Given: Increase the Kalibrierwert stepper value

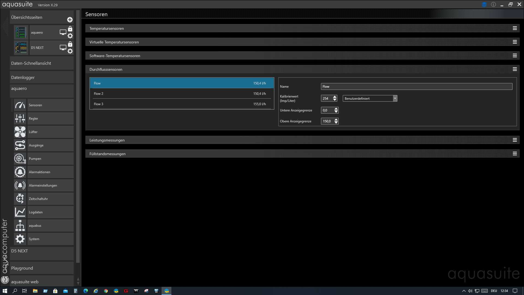Looking at the screenshot, I should click(335, 97).
